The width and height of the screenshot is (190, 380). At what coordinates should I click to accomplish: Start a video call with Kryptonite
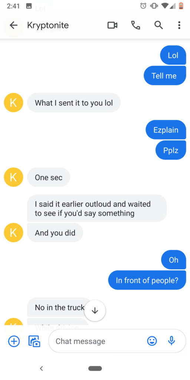[112, 25]
